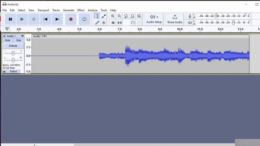Click the horizontal scrollbar thumb

click(x=154, y=145)
